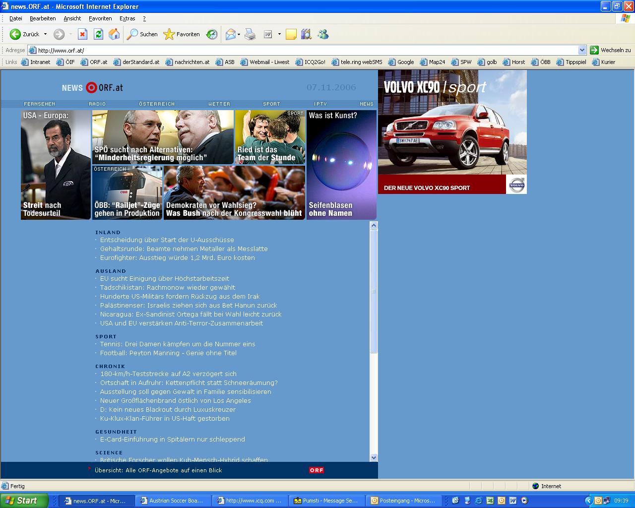Click the Mail envelope toolbar icon
This screenshot has height=508, width=635.
230,34
